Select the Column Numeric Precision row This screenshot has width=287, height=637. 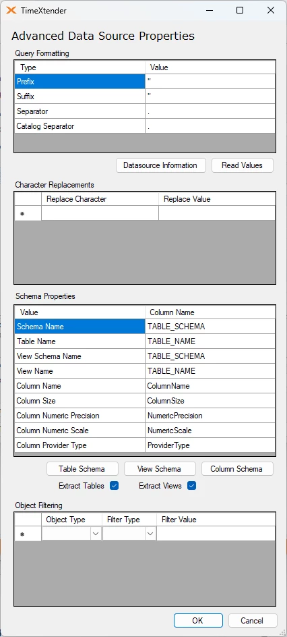(145, 416)
